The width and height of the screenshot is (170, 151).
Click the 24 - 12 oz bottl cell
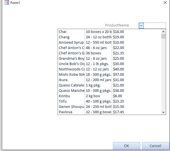99,37
